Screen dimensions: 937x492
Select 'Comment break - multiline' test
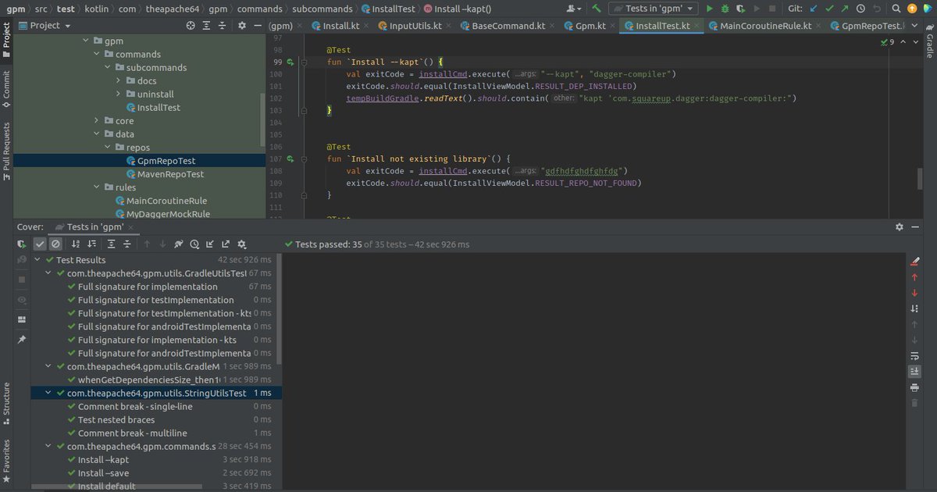132,433
